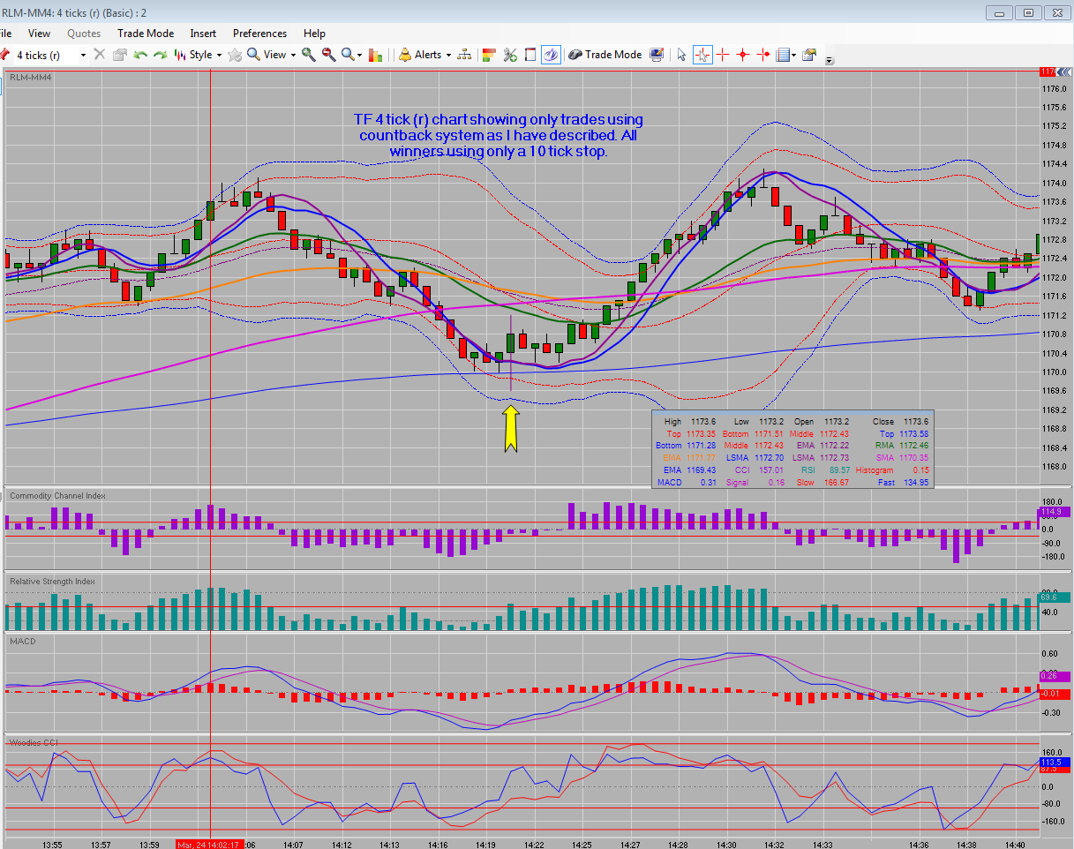Click the colored bar chart icon

click(376, 55)
